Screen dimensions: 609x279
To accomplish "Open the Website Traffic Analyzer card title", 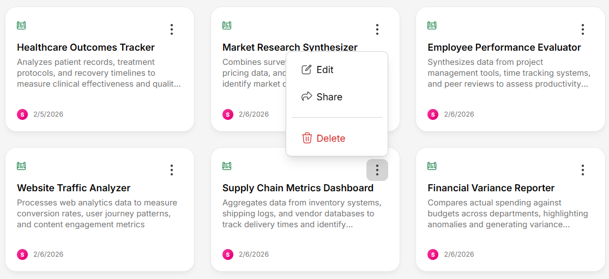I will click(x=74, y=188).
